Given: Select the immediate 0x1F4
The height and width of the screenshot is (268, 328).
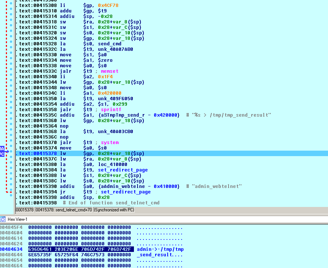Looking at the screenshot, I should tap(105, 77).
